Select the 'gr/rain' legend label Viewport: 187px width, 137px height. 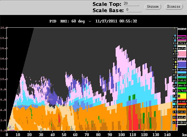click(179, 80)
